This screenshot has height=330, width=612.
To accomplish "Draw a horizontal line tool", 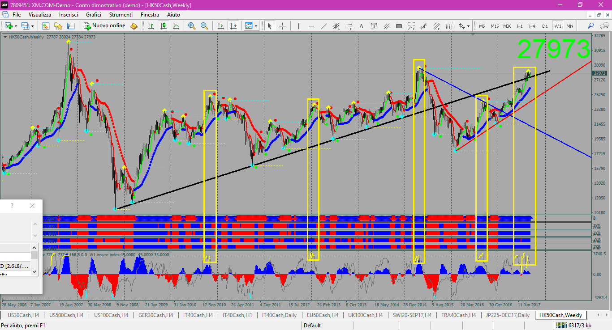I will (311, 26).
